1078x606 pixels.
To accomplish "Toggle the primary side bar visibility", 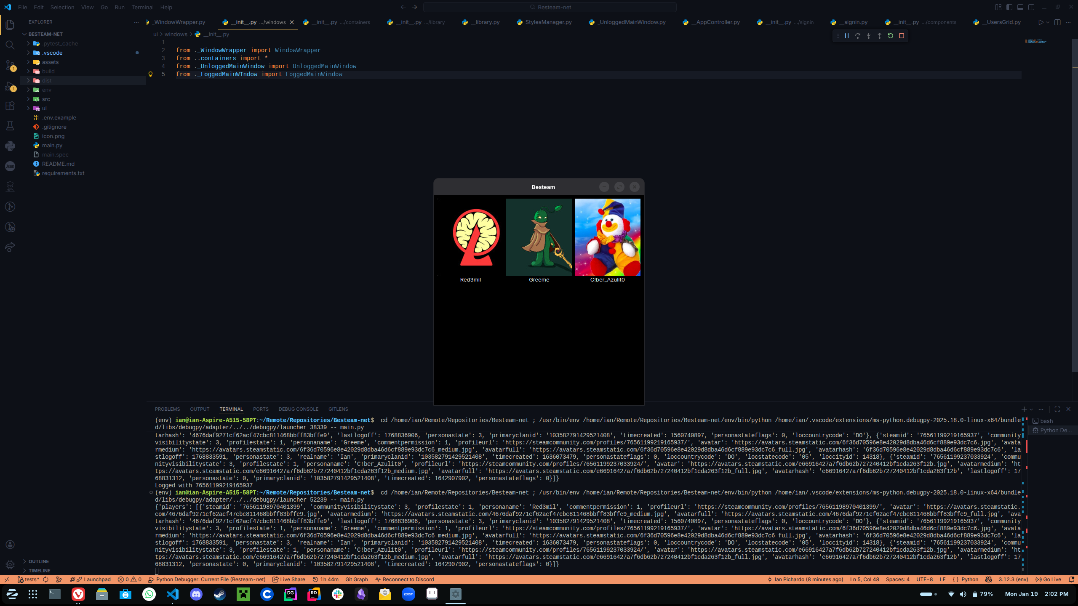I will click(1009, 7).
